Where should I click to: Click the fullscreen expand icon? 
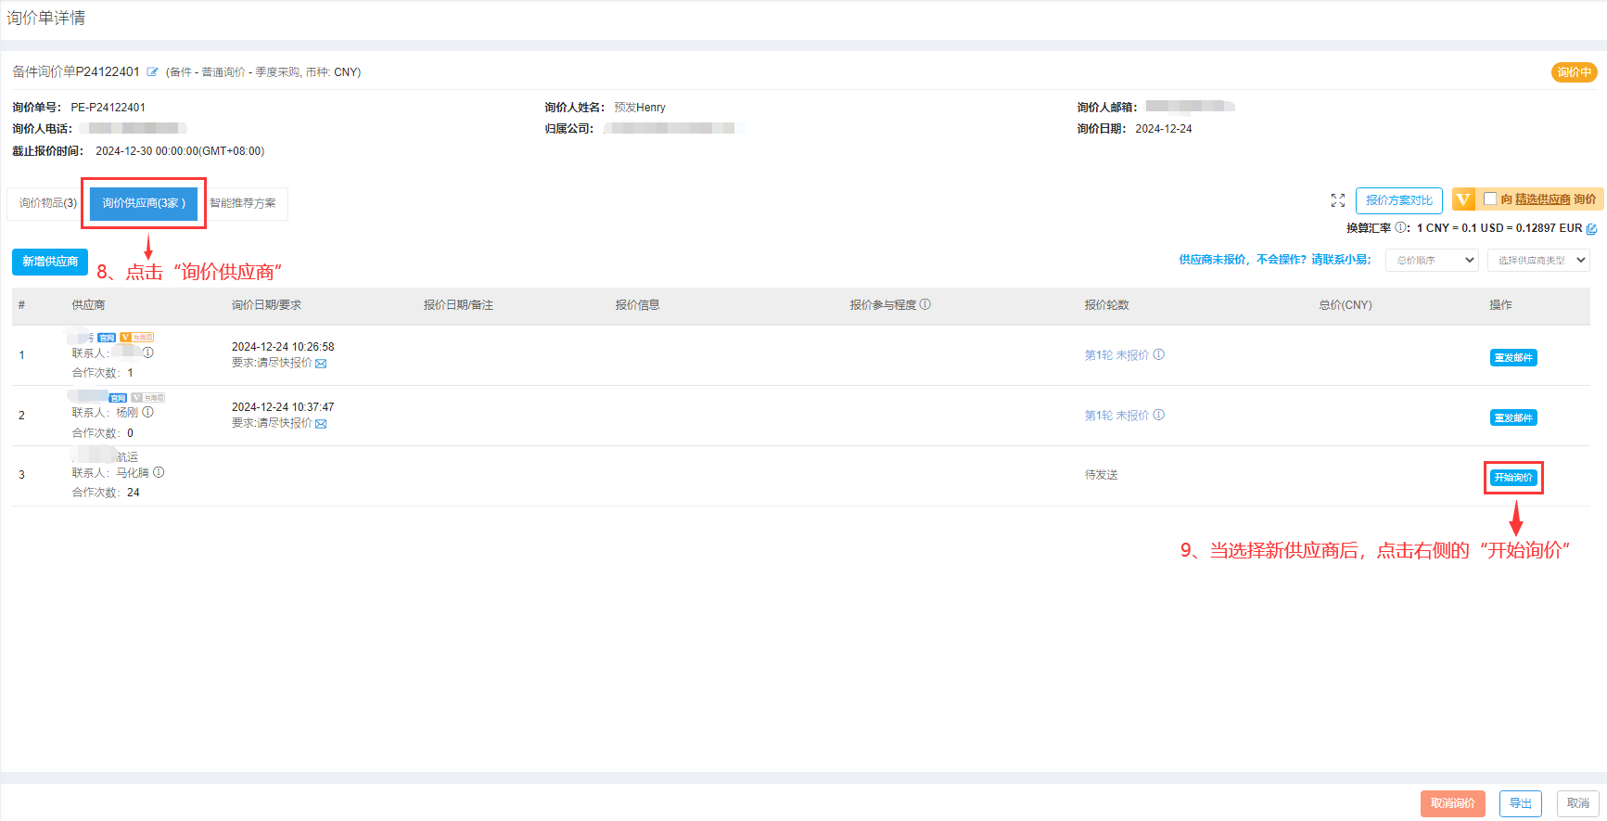click(x=1338, y=200)
